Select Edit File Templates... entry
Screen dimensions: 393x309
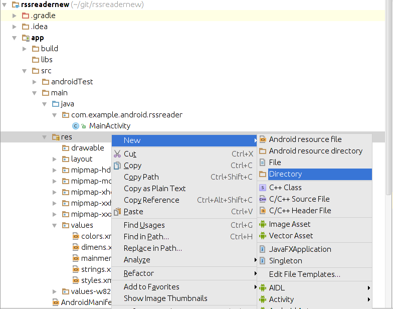pyautogui.click(x=315, y=274)
